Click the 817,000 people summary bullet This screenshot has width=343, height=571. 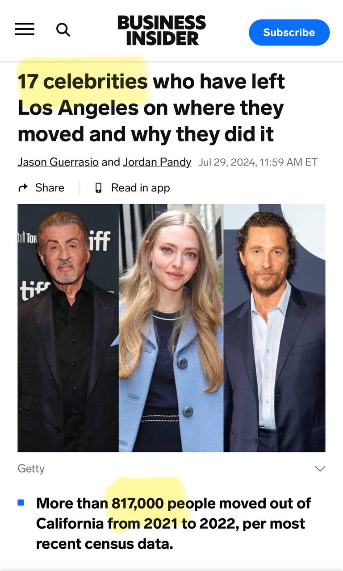(173, 523)
